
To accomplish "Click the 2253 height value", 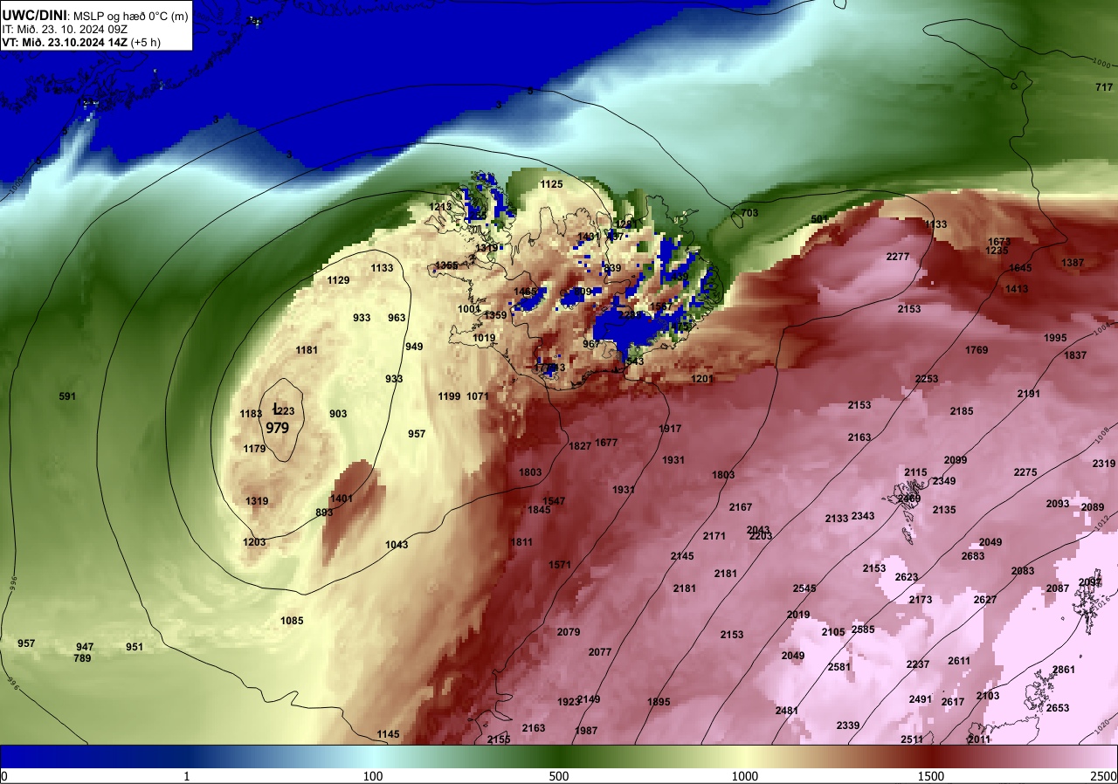I will coord(927,379).
